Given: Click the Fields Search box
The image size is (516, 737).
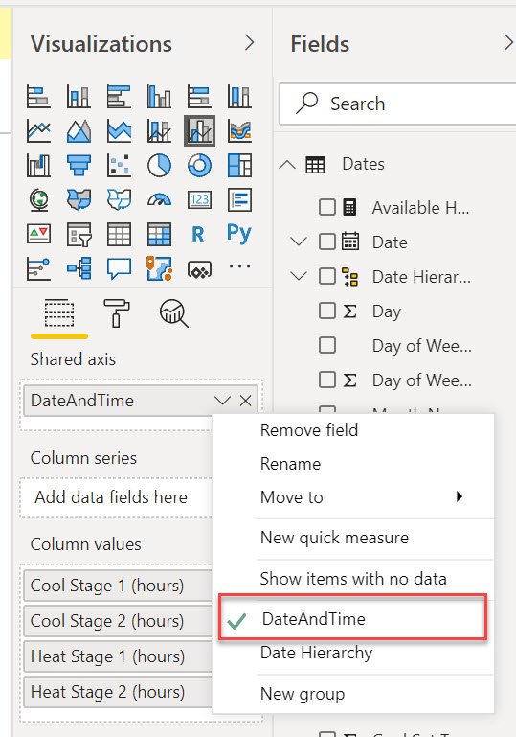Looking at the screenshot, I should [x=397, y=104].
